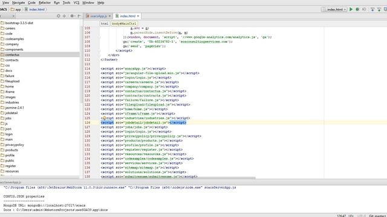Close the index.html editor tab
This screenshot has height=217, width=387.
click(138, 16)
